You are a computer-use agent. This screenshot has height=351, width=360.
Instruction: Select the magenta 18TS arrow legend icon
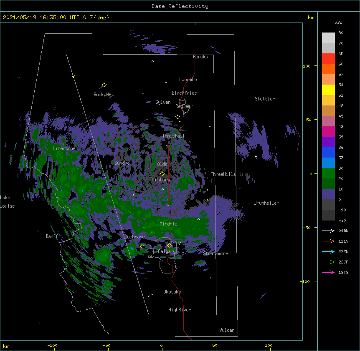[x=328, y=272]
